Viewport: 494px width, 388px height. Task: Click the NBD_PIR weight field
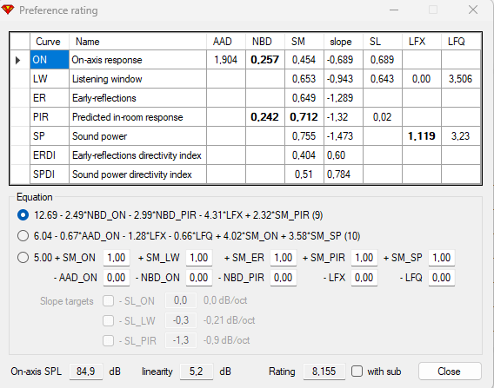tap(284, 278)
